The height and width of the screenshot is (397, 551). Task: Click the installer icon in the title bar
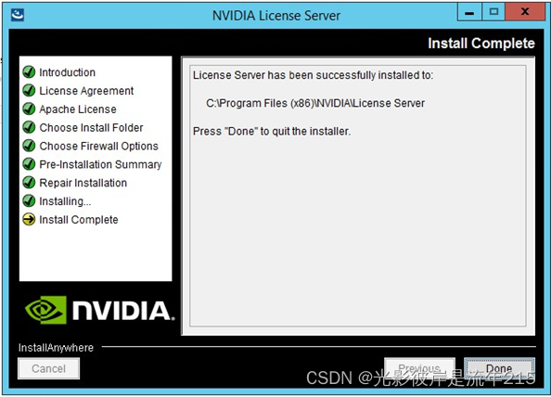coord(18,15)
